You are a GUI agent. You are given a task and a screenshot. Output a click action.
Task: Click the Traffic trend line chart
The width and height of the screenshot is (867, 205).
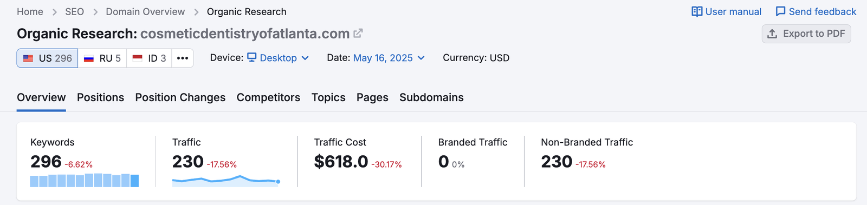click(x=226, y=181)
